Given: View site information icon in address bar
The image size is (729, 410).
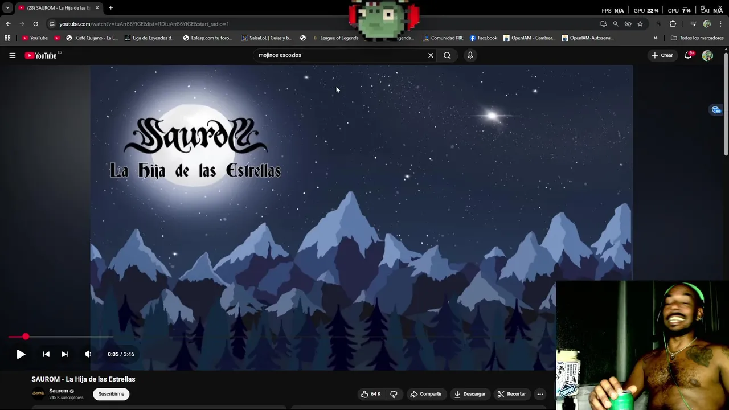Looking at the screenshot, I should 52,24.
